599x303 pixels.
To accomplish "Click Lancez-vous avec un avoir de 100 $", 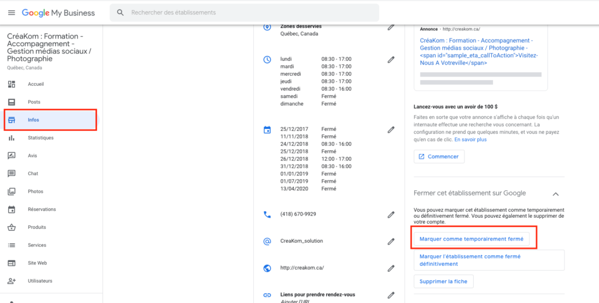I will [455, 107].
